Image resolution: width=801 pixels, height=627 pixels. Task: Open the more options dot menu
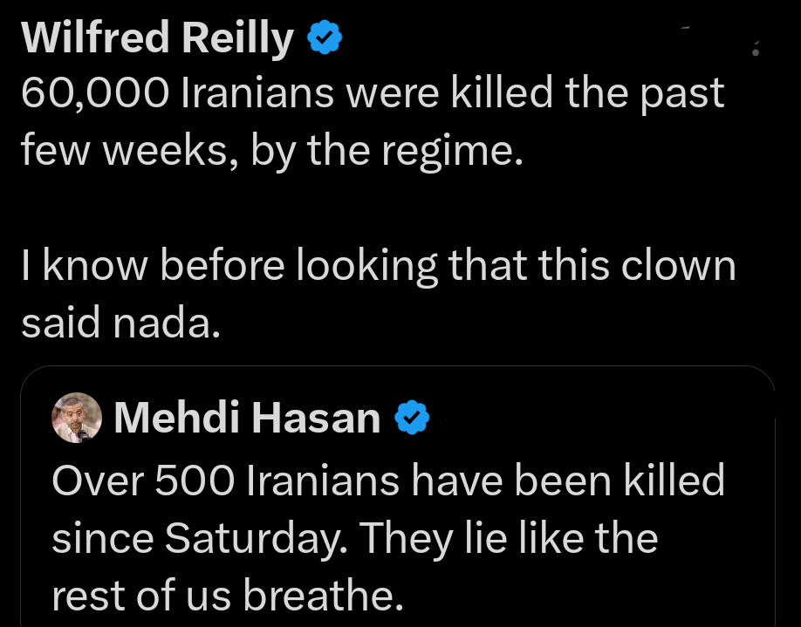(x=756, y=52)
